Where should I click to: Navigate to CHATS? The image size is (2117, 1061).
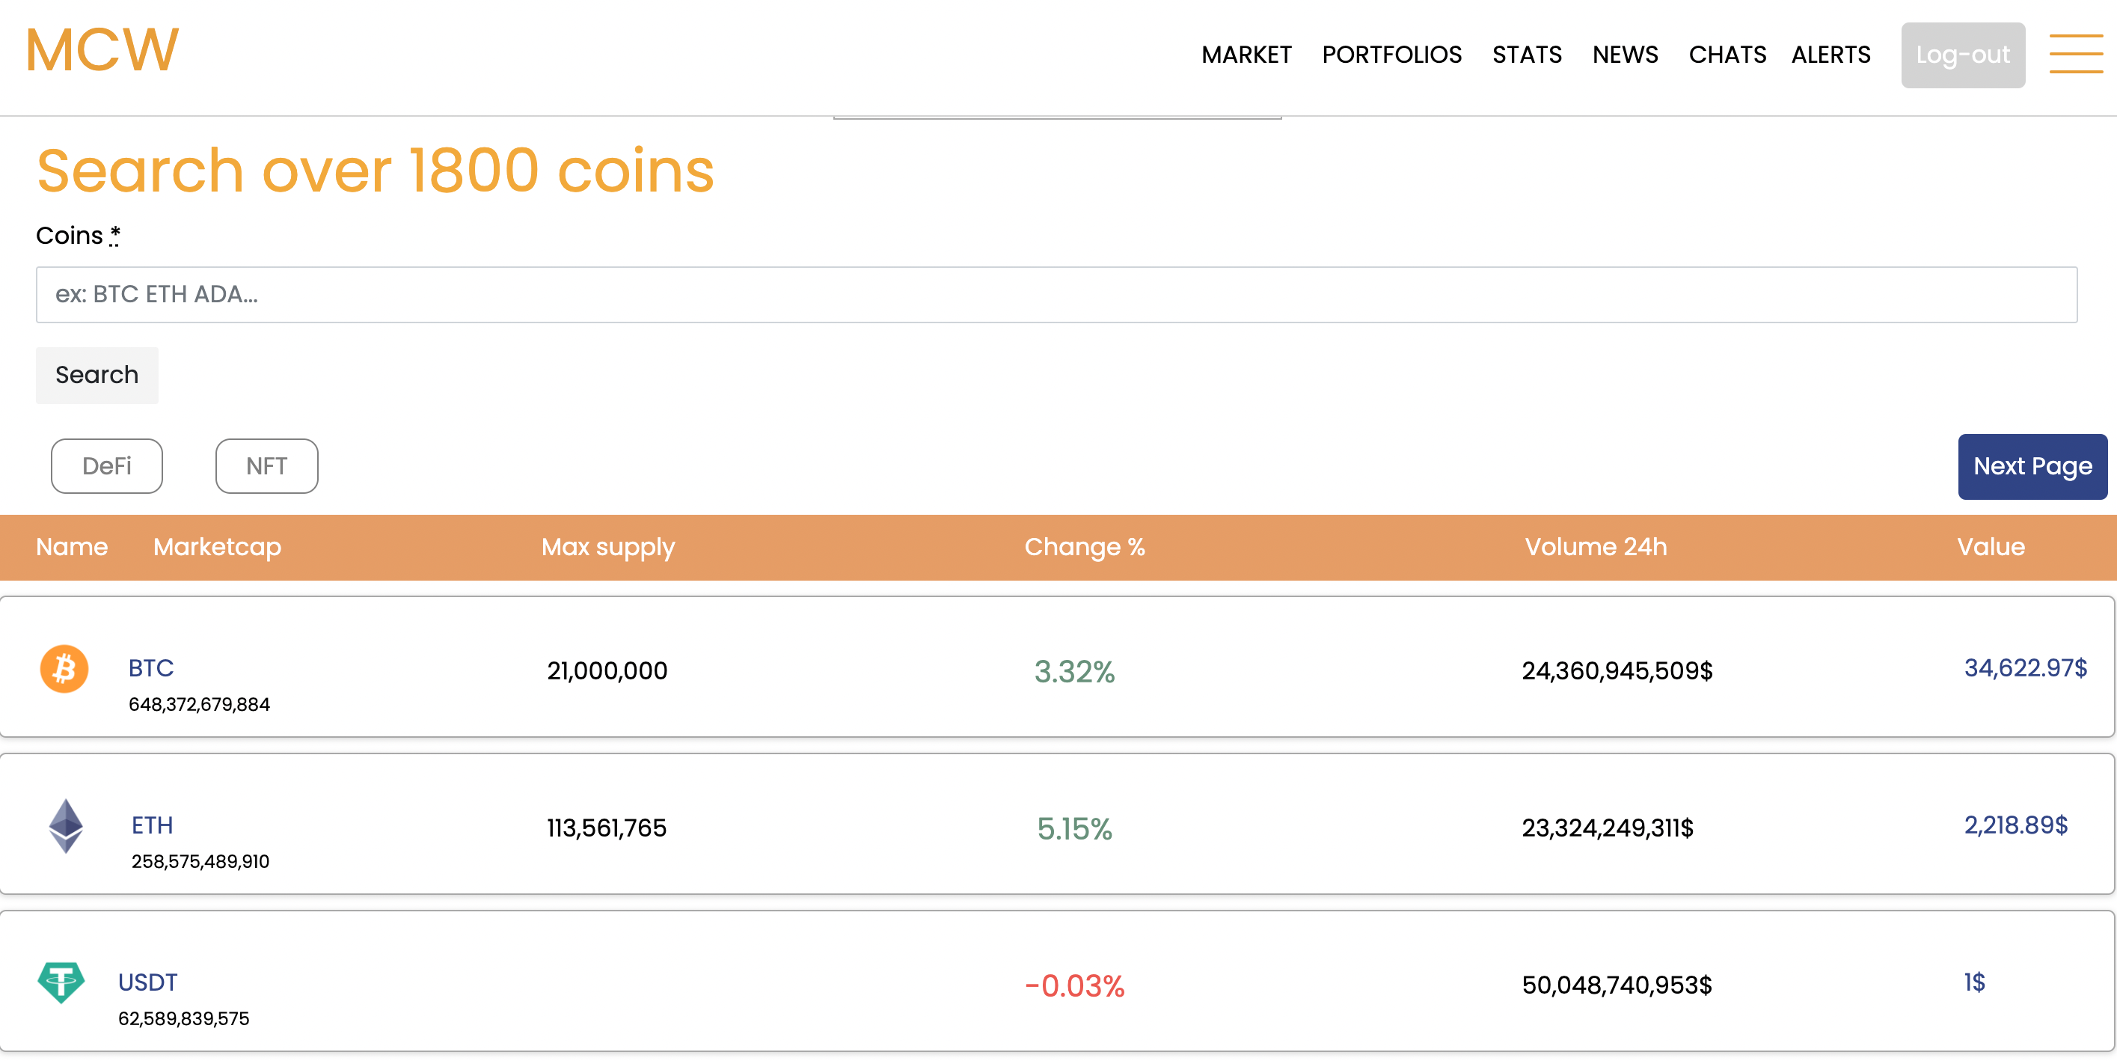click(x=1727, y=55)
